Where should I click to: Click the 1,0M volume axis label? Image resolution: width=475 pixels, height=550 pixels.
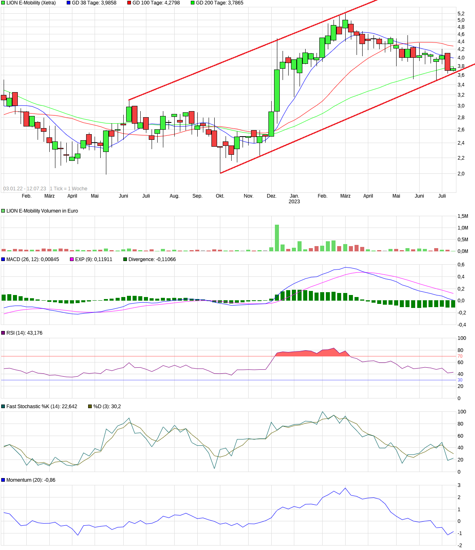463,228
